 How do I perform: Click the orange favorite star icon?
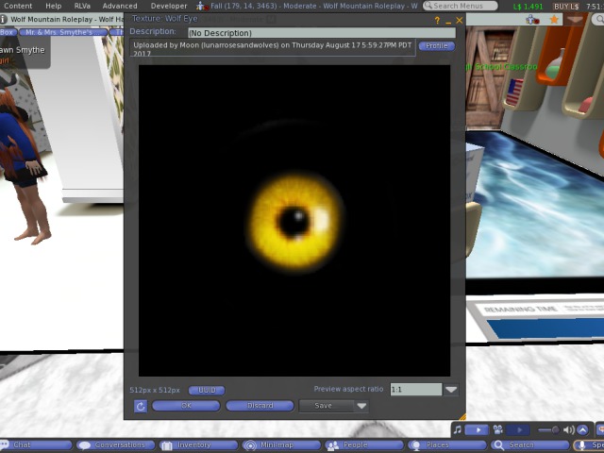(554, 19)
